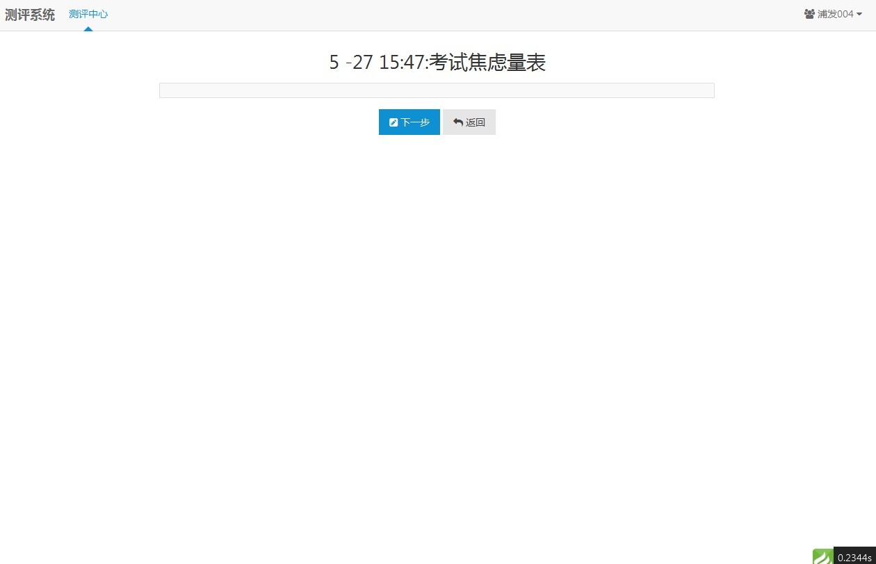876x564 pixels.
Task: Select the username text 浦发004
Action: [x=836, y=14]
